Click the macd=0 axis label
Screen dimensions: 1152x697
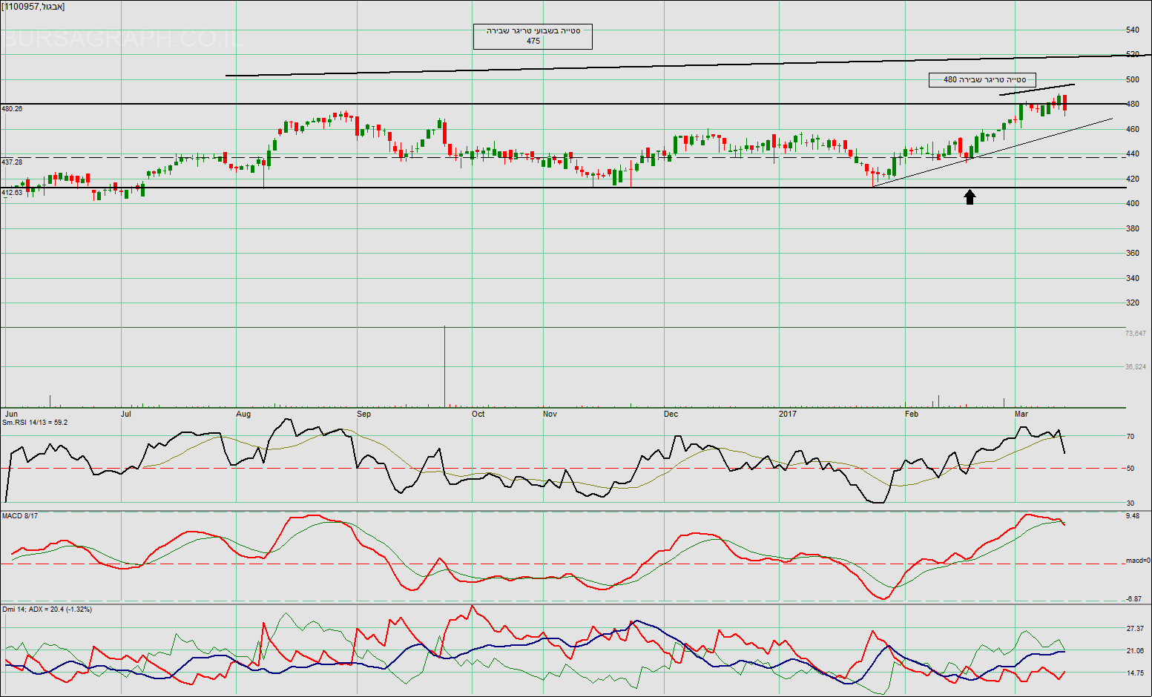pyautogui.click(x=1137, y=561)
